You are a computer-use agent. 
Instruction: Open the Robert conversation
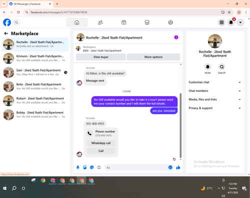[35, 100]
